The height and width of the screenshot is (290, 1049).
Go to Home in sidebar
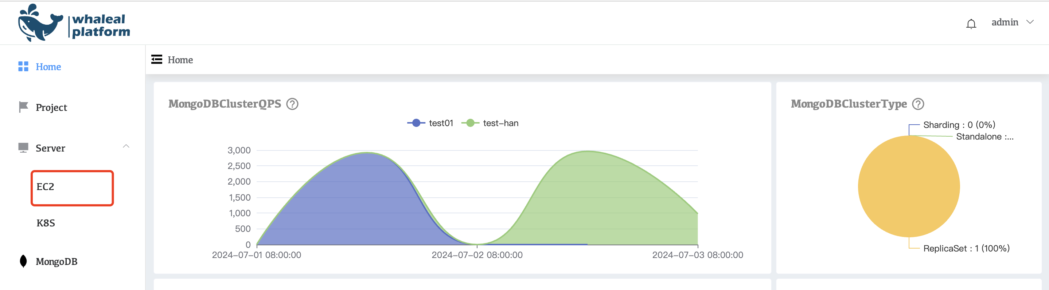(x=48, y=67)
